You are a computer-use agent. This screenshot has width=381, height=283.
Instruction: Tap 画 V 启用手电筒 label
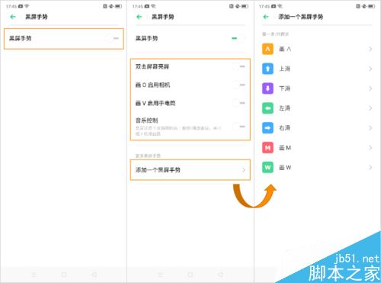(155, 103)
